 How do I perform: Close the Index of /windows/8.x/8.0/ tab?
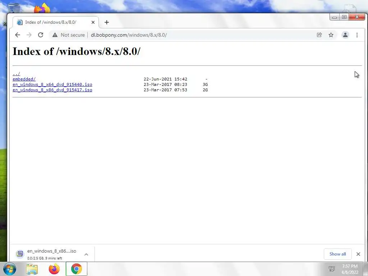pyautogui.click(x=93, y=22)
